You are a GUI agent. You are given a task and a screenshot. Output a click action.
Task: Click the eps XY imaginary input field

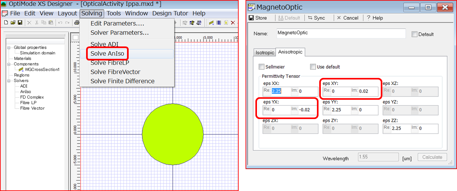[368, 91]
